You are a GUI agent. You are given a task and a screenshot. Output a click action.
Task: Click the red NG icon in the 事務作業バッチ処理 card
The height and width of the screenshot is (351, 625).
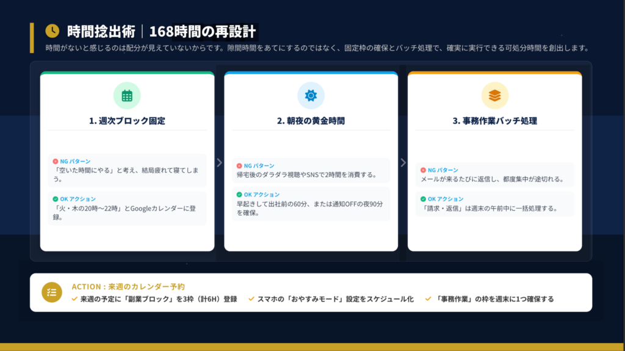(x=423, y=170)
